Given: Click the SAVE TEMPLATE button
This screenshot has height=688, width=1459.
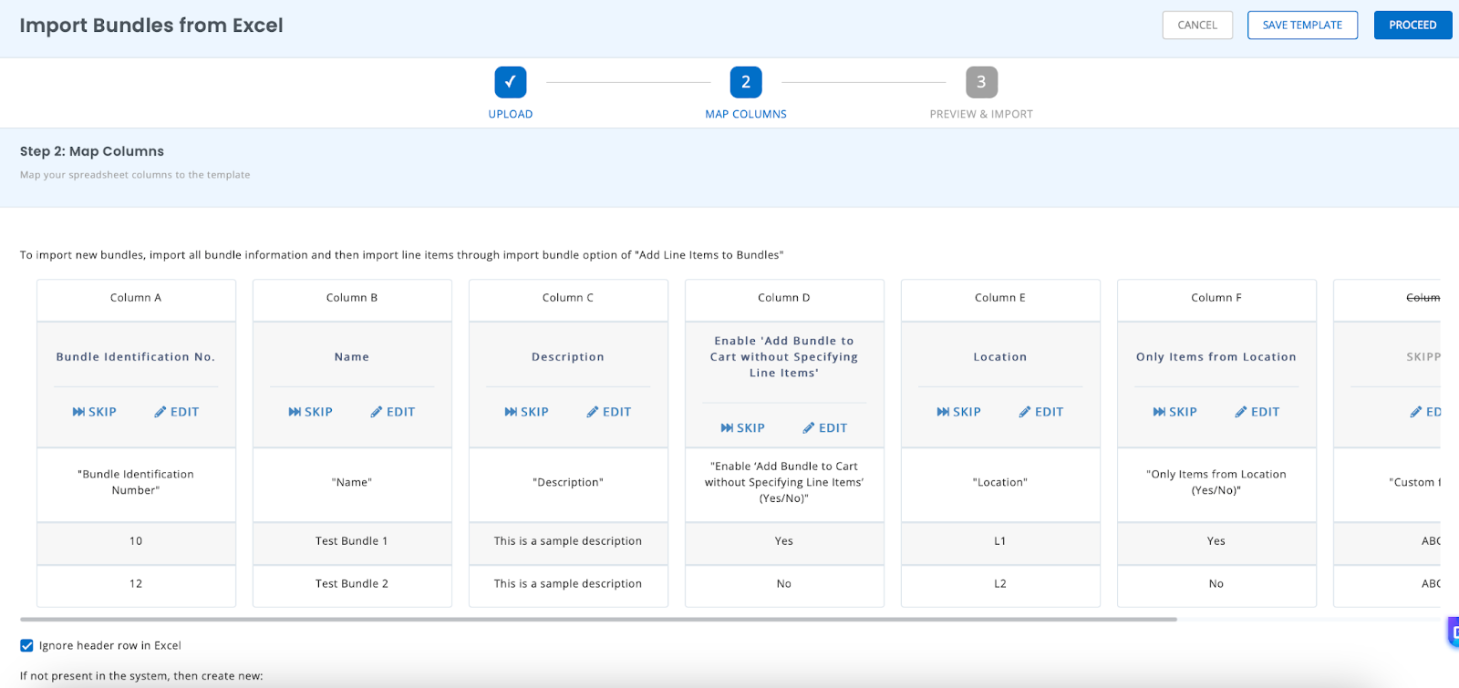Looking at the screenshot, I should [1302, 25].
